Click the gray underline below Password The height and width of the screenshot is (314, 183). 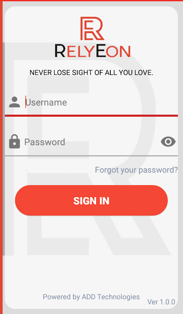[91, 155]
